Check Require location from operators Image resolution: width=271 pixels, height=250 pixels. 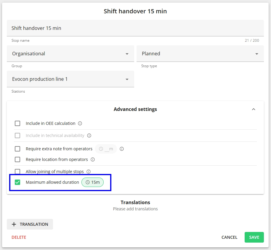[17, 159]
